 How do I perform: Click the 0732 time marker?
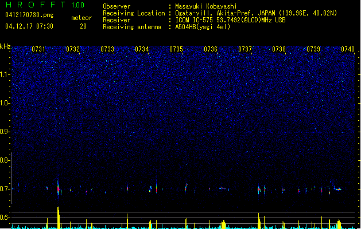[73, 49]
